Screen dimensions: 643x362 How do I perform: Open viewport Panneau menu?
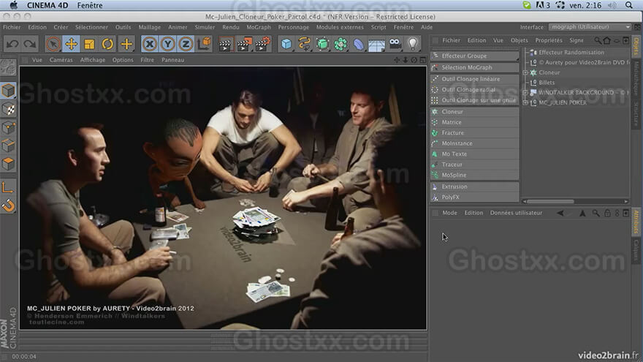tap(172, 60)
